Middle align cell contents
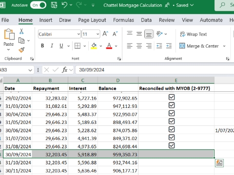This screenshot has width=234, height=175. click(139, 34)
